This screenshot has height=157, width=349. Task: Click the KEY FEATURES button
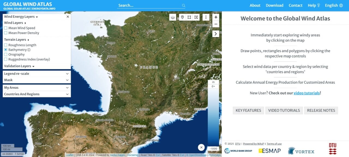(248, 110)
